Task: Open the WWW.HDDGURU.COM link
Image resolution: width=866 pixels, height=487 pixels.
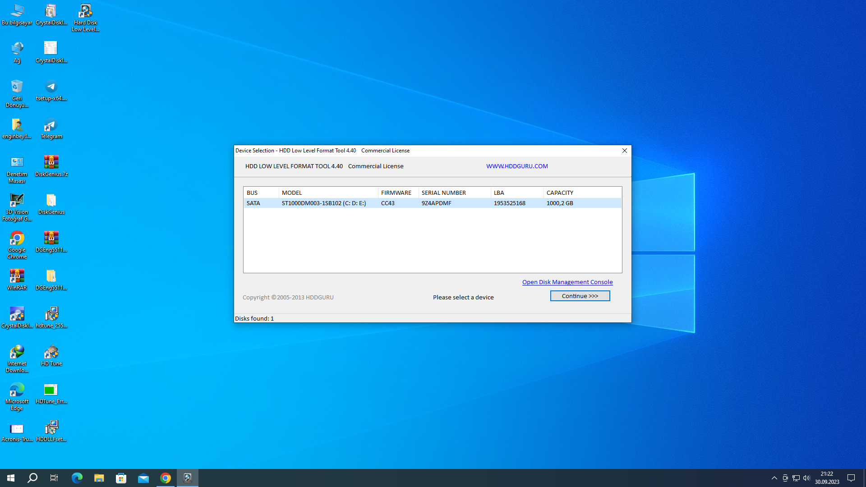Action: [516, 166]
